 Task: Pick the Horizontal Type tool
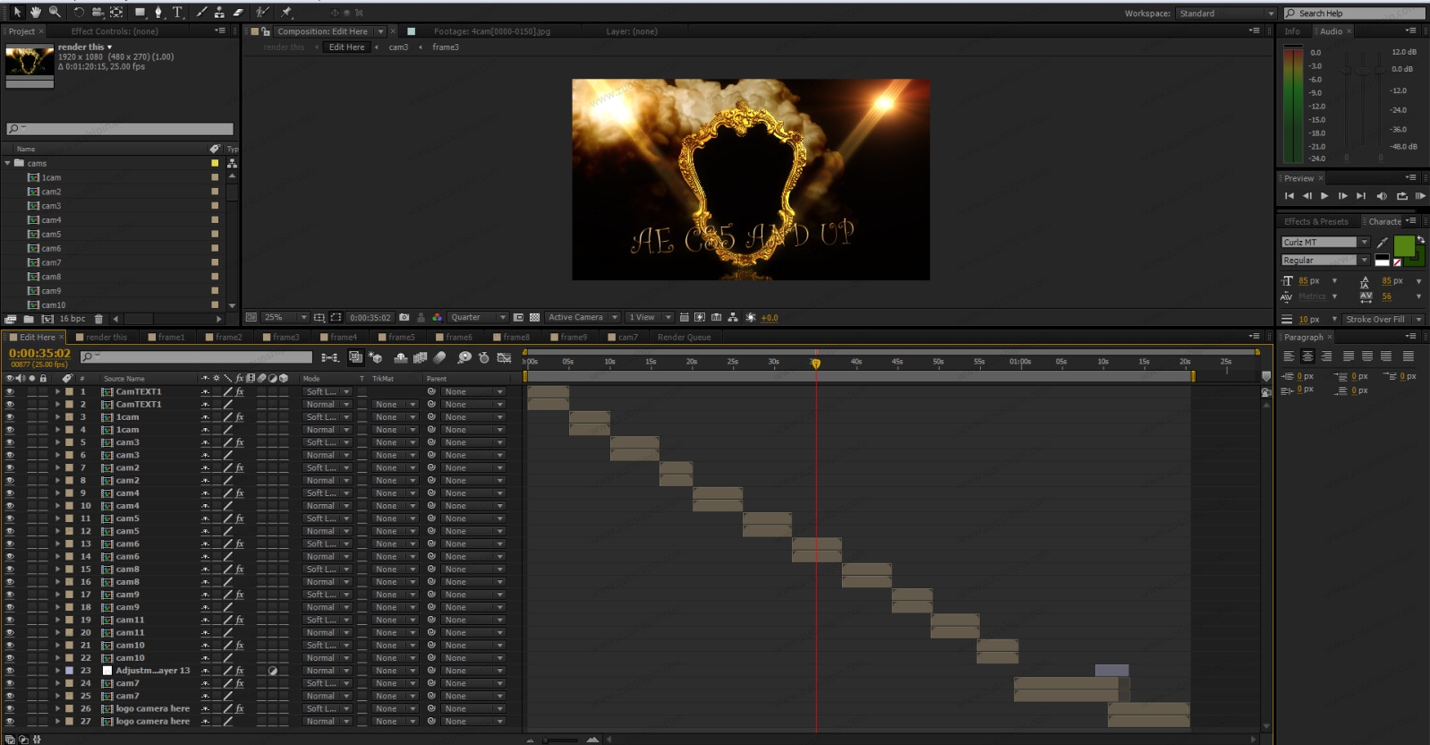pyautogui.click(x=177, y=12)
